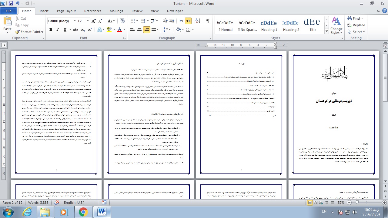
Task: Switch to the References tab
Action: 92,11
